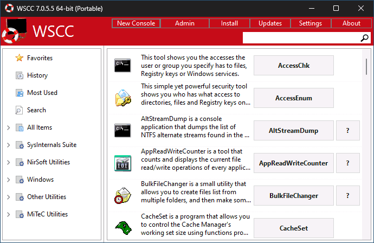Screen dimensions: 374x243
Task: Click the AccessChk description text
Action: [194, 66]
